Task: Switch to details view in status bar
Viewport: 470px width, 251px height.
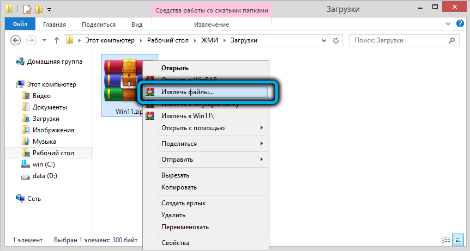Action: [445, 240]
